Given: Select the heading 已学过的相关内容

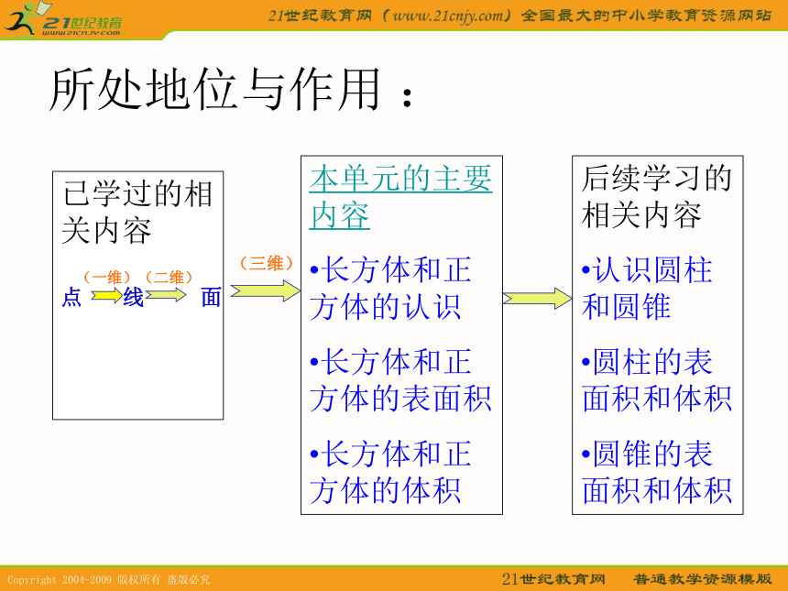Looking at the screenshot, I should tap(137, 212).
